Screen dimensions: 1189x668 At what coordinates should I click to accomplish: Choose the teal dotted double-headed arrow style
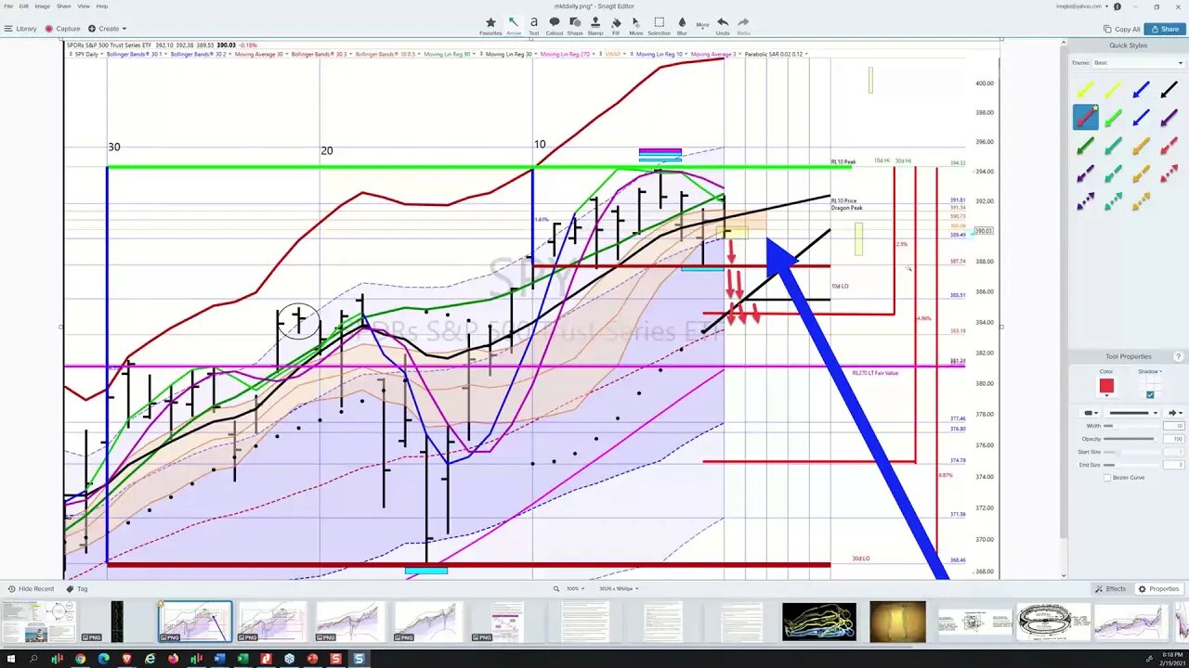1113,201
